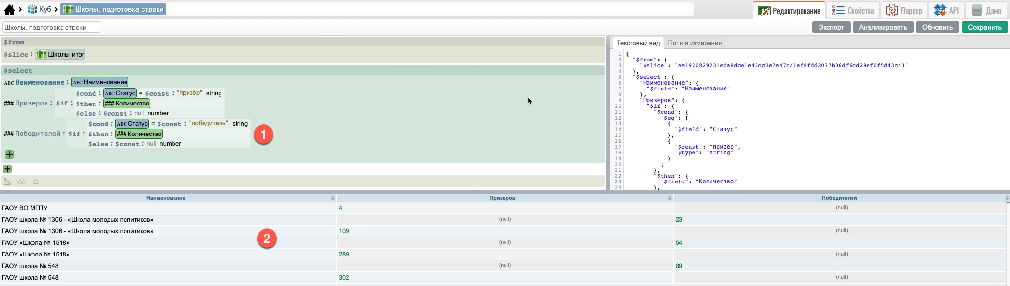Sort the table by the Победителей column

point(1006,198)
